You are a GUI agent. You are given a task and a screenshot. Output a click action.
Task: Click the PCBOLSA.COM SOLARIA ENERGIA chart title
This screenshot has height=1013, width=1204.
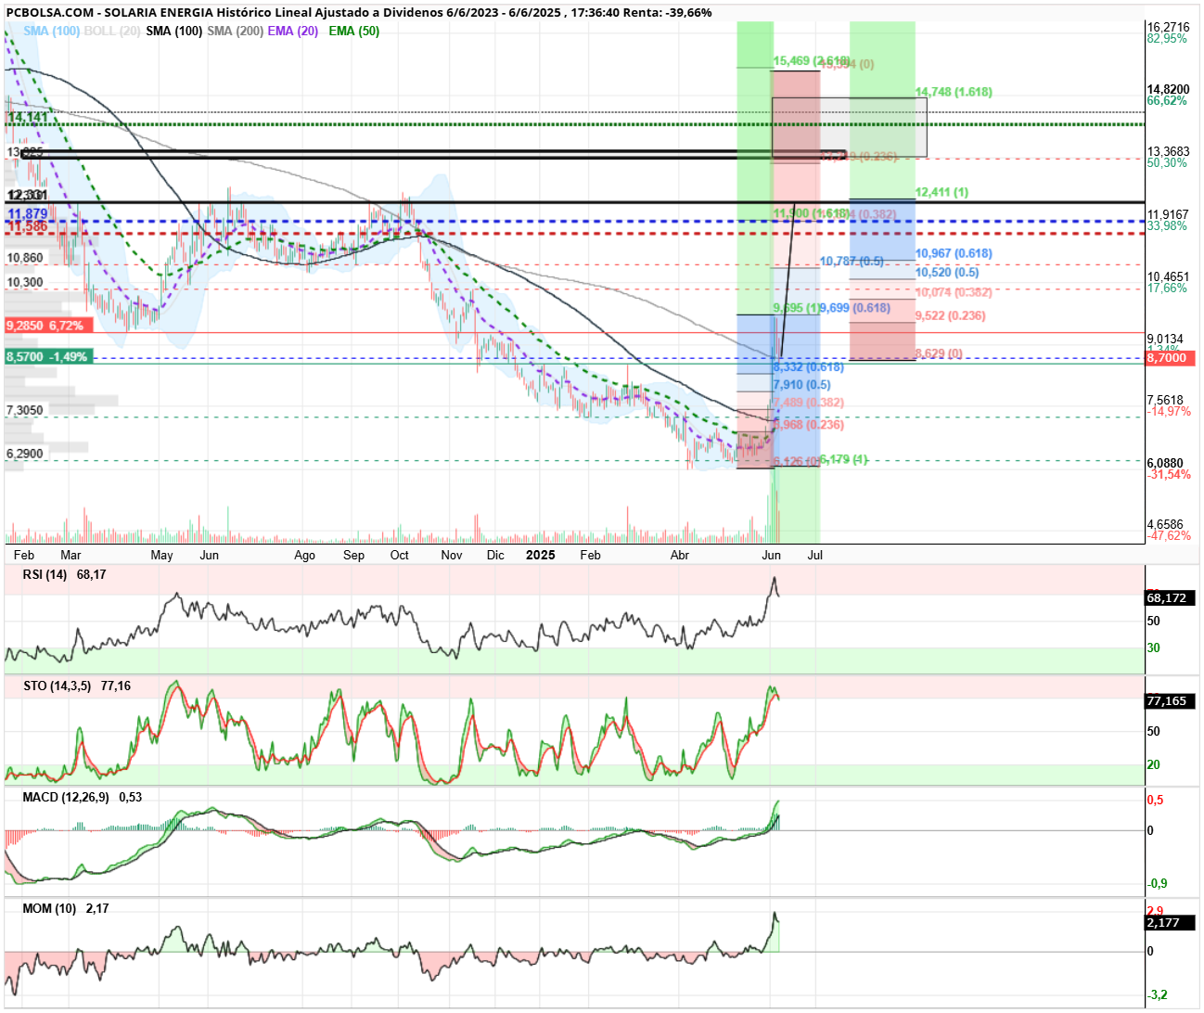pyautogui.click(x=359, y=13)
